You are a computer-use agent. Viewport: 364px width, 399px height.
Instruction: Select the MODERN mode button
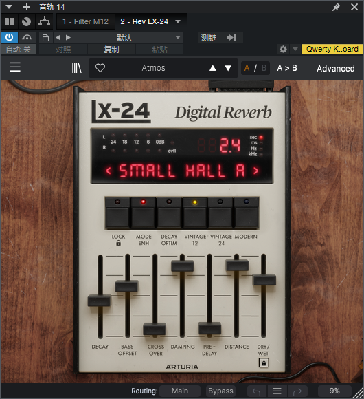246,213
